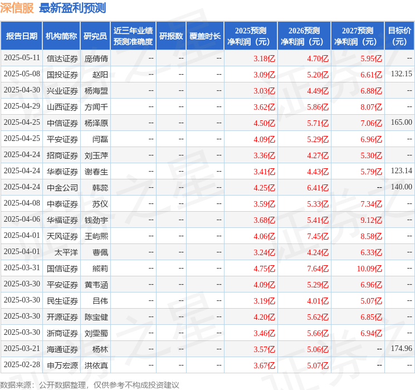Select 天风证券 institution cell
Viewport: 415px width, 390px height.
[62, 236]
